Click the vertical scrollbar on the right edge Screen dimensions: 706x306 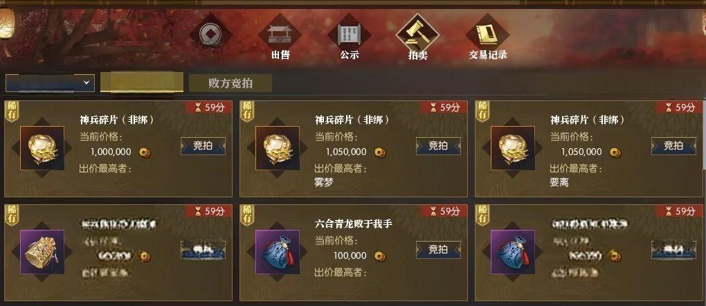click(x=704, y=135)
